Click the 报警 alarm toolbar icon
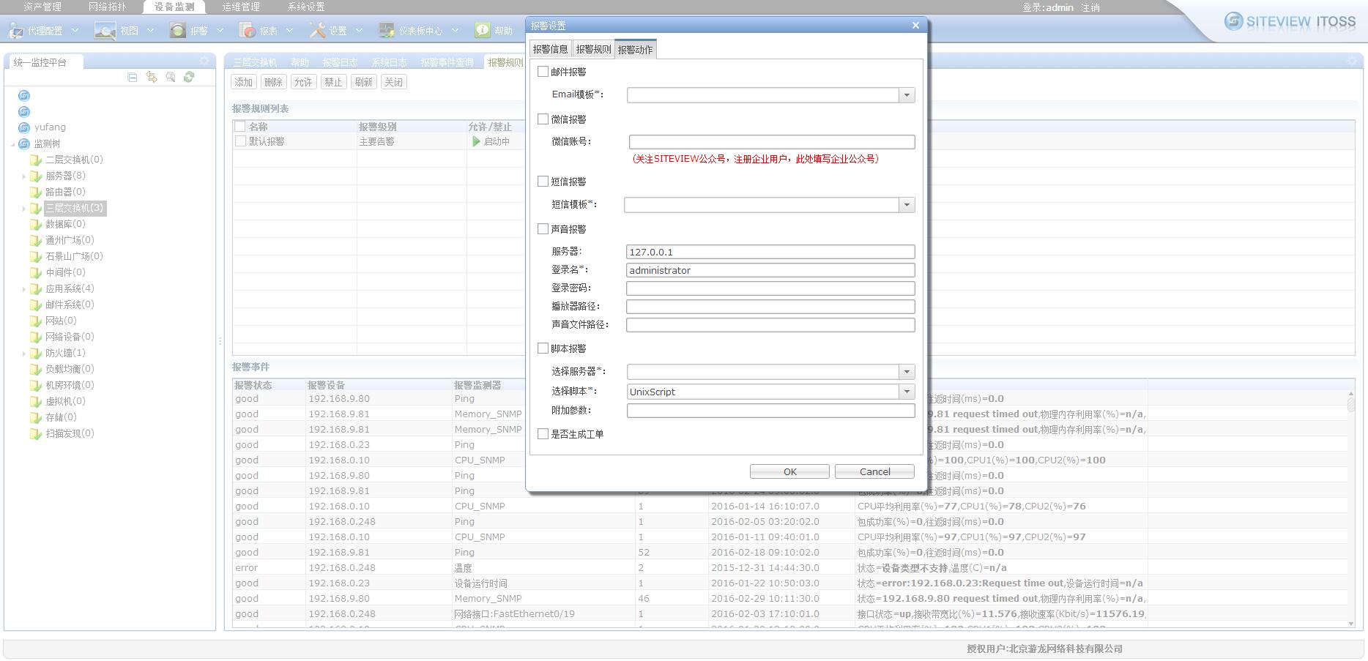The width and height of the screenshot is (1368, 661). [x=177, y=30]
